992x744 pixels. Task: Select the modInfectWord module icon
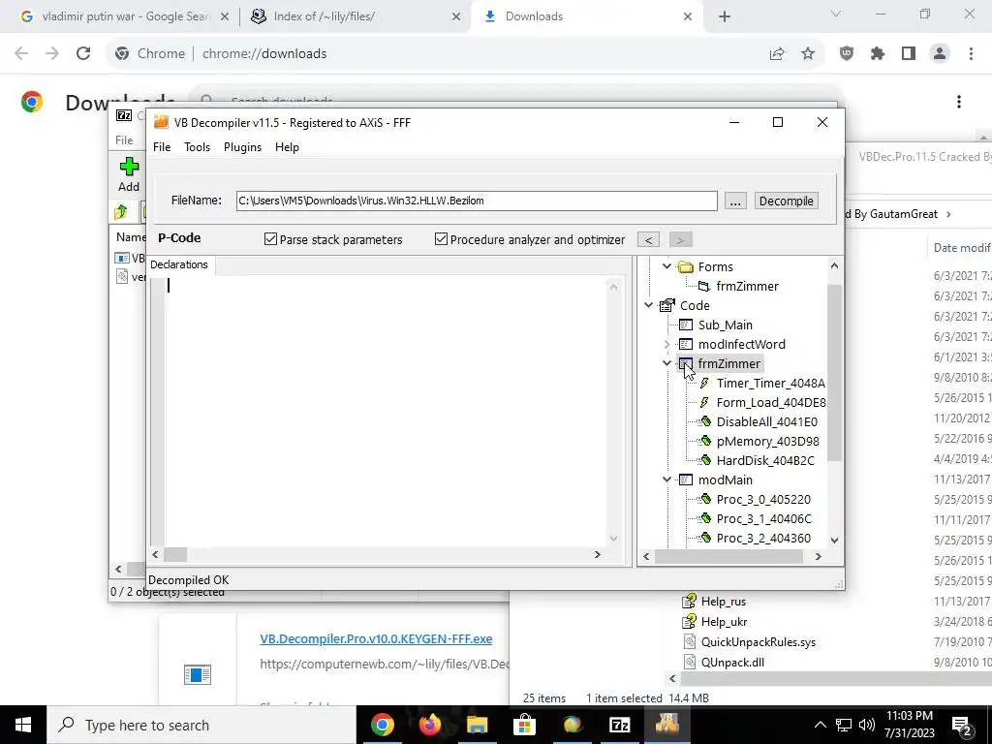pos(686,344)
